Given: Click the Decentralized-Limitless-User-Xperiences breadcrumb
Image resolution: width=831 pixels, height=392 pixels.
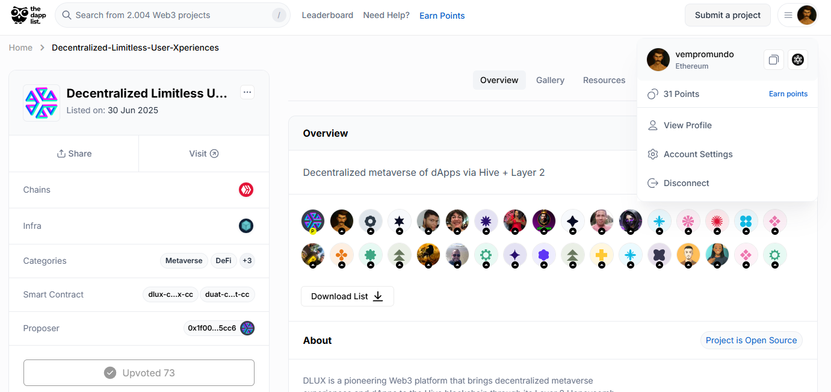Looking at the screenshot, I should point(135,48).
